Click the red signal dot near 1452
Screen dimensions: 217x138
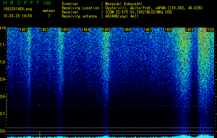tap(40, 105)
